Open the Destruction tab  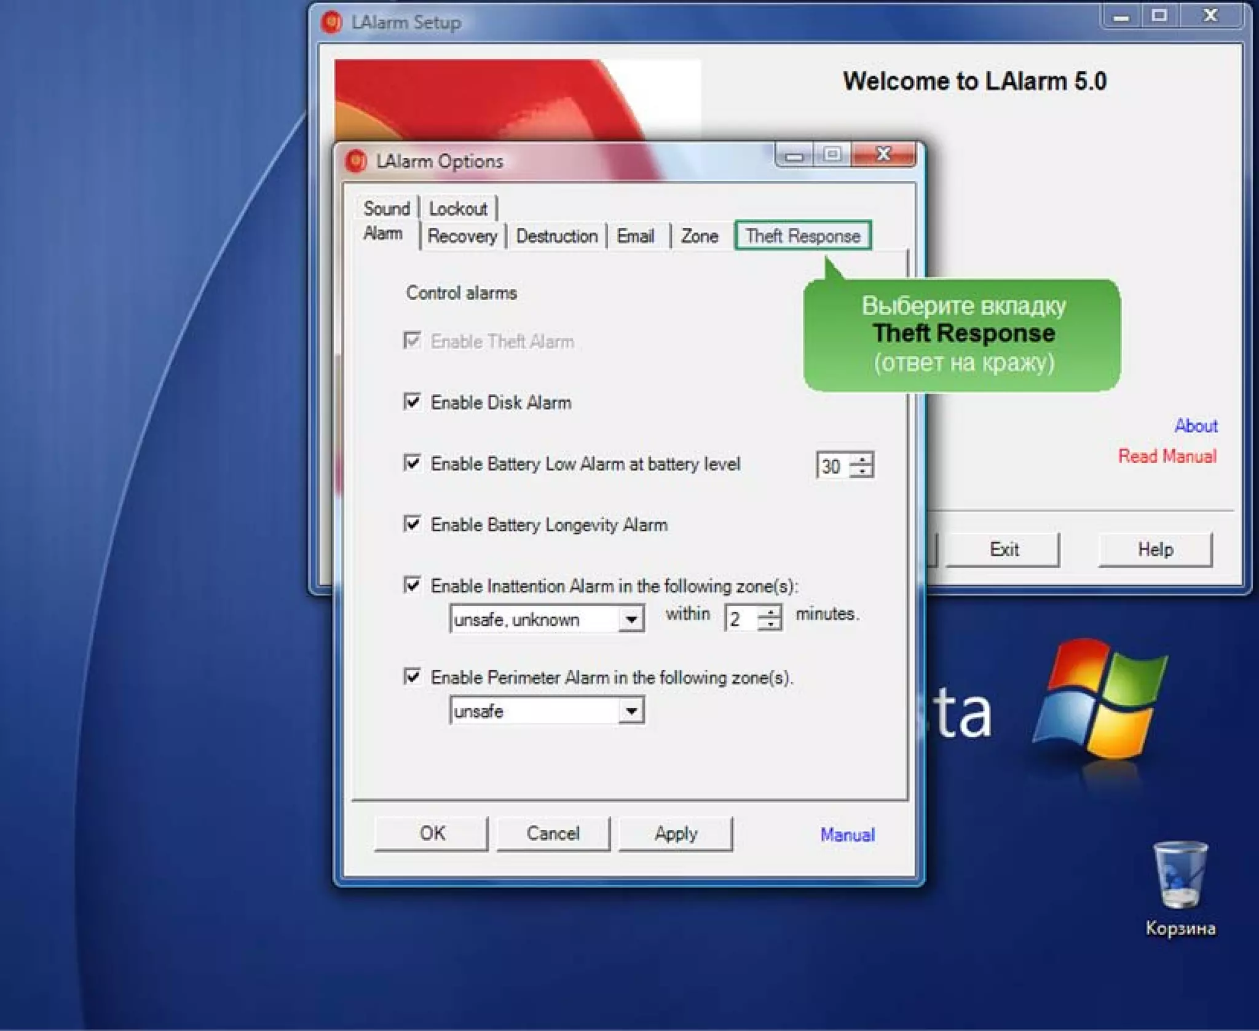(556, 236)
